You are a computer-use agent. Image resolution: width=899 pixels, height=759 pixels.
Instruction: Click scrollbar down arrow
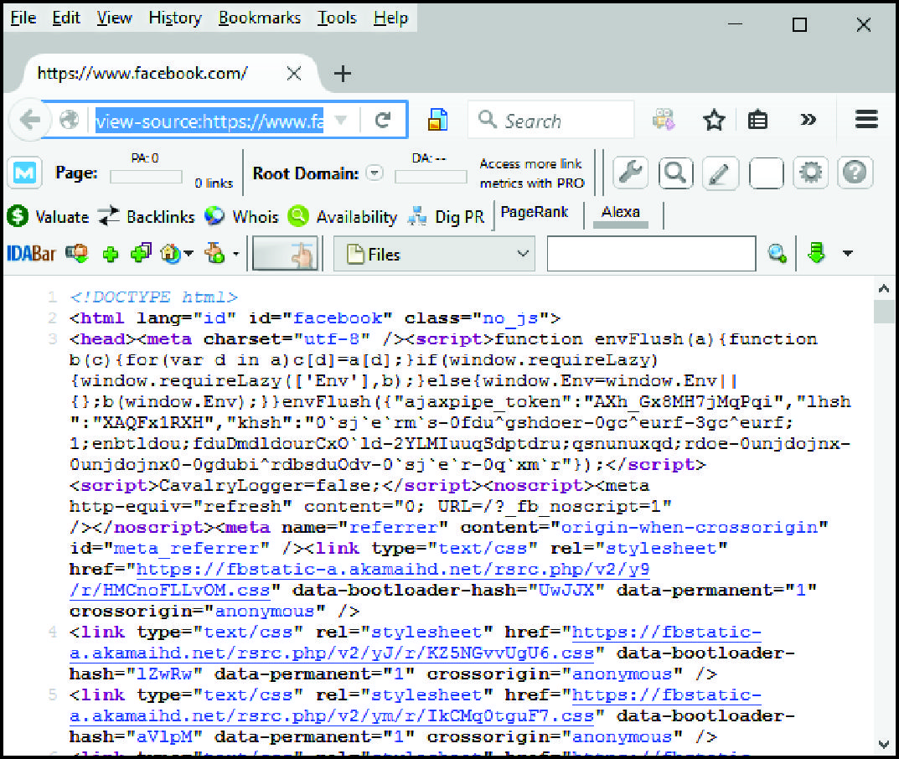(884, 744)
